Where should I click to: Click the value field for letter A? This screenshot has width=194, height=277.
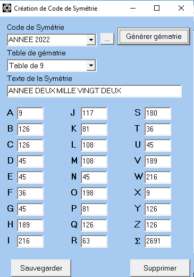tap(30, 113)
